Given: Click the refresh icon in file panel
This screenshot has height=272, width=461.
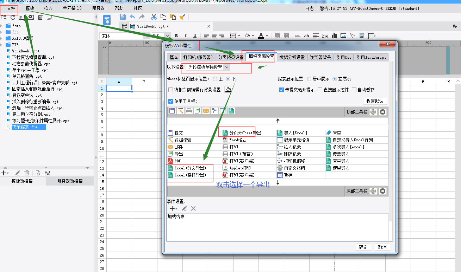Looking at the screenshot, I should point(13,17).
